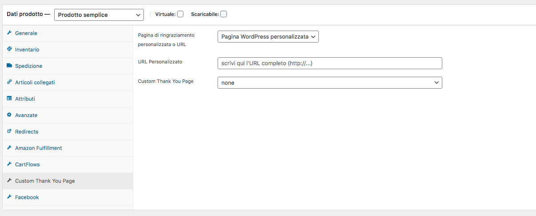Open the Prodotto semplice product type dropdown

pyautogui.click(x=99, y=15)
